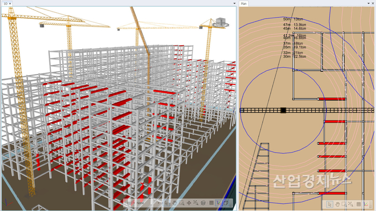Pick zoom window tool in Plan toolbar
376x211 pixels.
pos(344,204)
